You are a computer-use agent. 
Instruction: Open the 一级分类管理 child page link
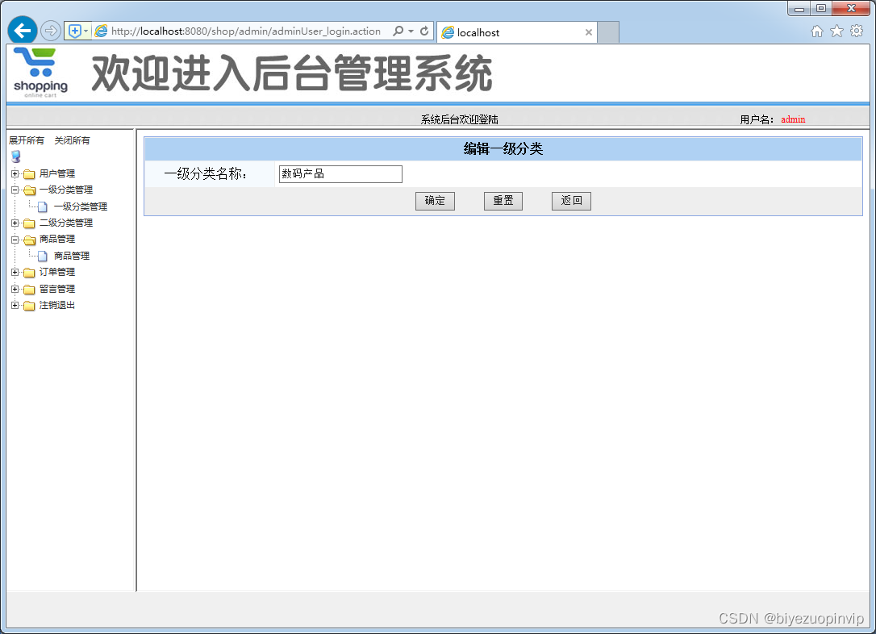81,206
